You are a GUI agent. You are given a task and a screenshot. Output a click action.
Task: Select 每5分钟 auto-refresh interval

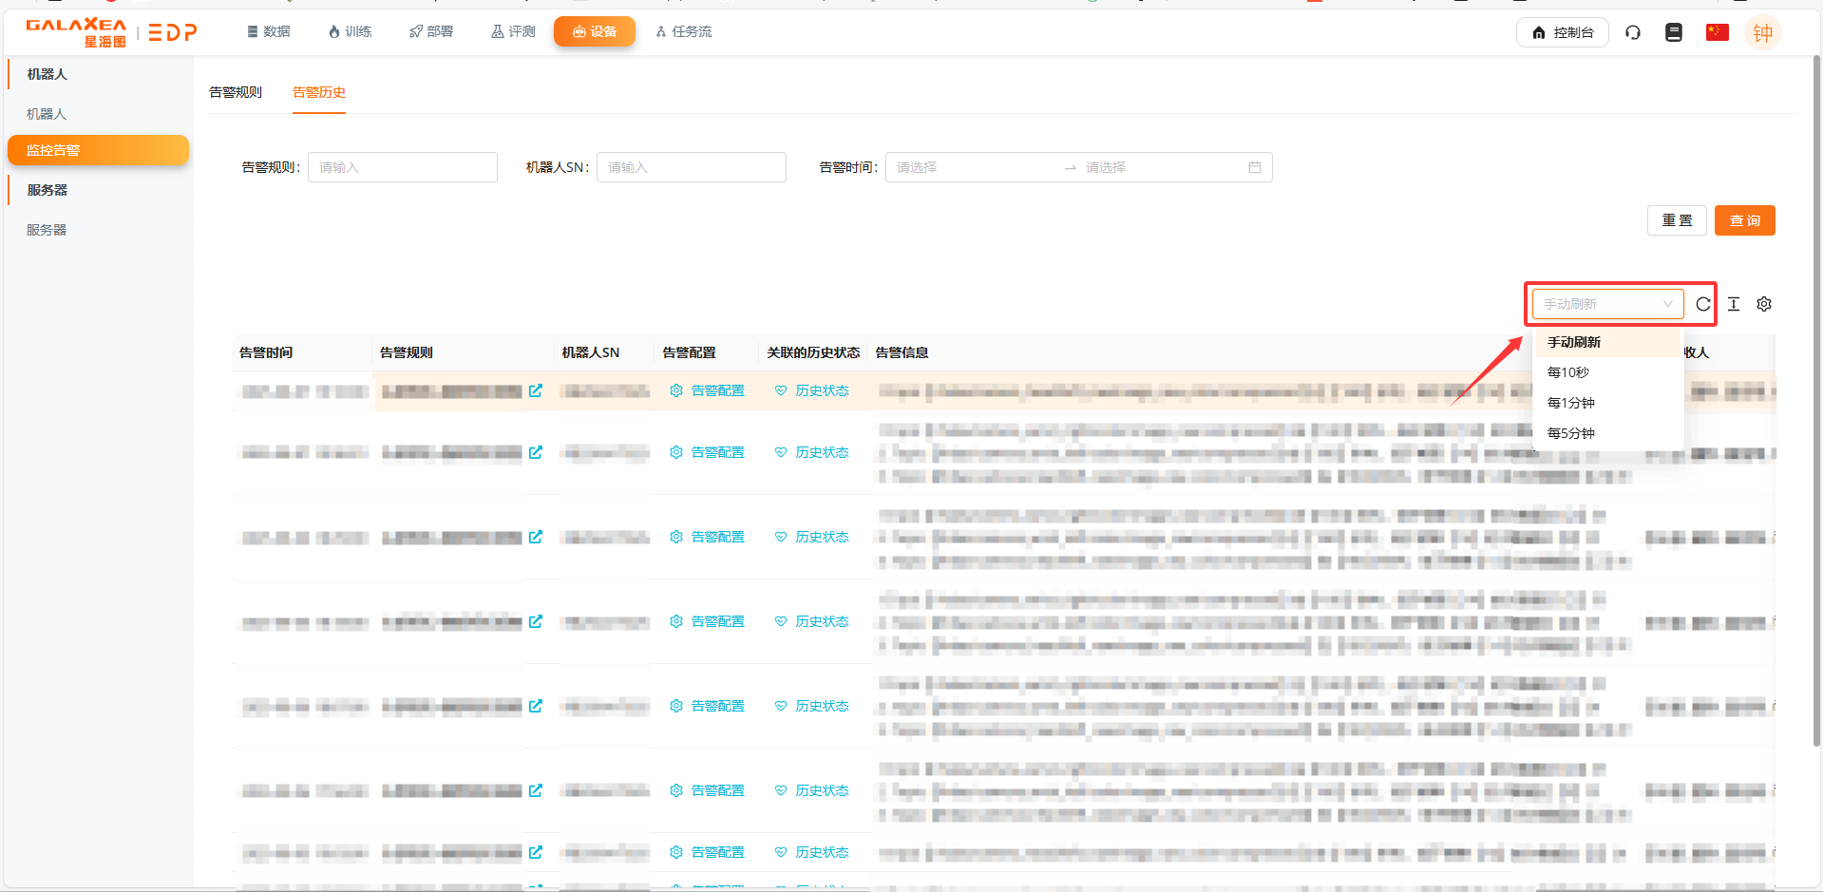coord(1571,433)
